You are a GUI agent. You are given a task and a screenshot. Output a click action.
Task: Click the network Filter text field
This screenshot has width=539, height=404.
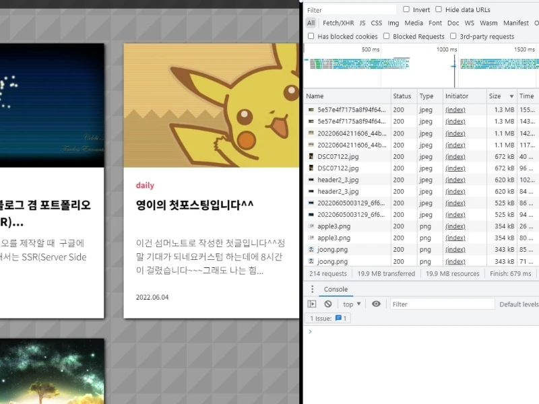tap(350, 10)
